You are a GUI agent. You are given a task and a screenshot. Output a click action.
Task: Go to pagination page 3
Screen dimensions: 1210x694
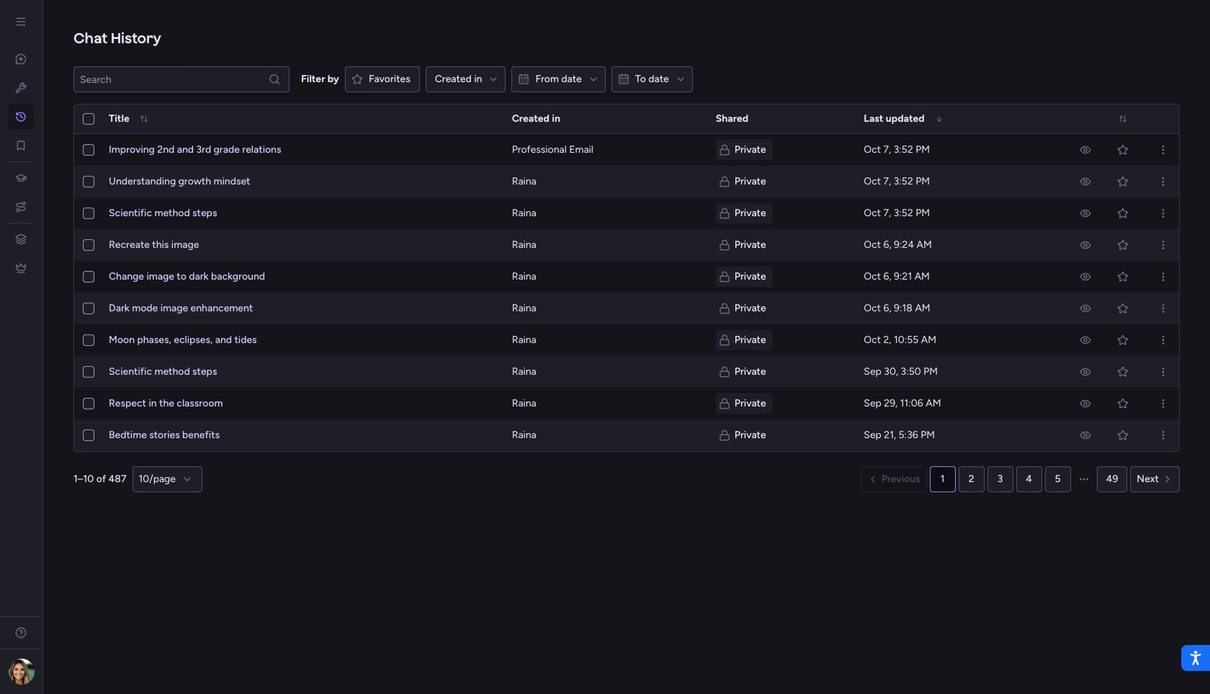click(x=1000, y=479)
